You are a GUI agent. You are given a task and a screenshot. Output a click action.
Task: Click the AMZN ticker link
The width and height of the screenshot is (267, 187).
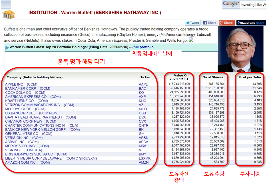pos(144,162)
